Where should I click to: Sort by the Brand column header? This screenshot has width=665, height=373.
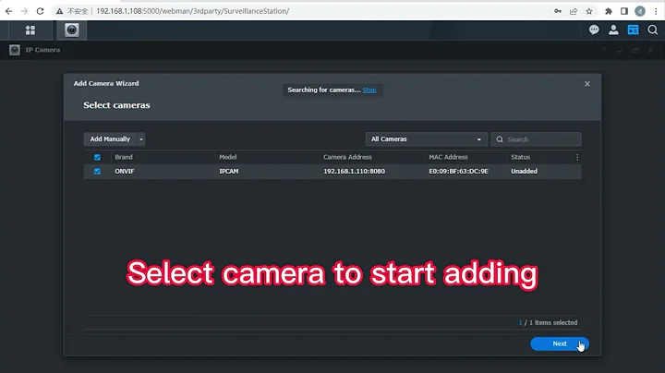coord(124,157)
